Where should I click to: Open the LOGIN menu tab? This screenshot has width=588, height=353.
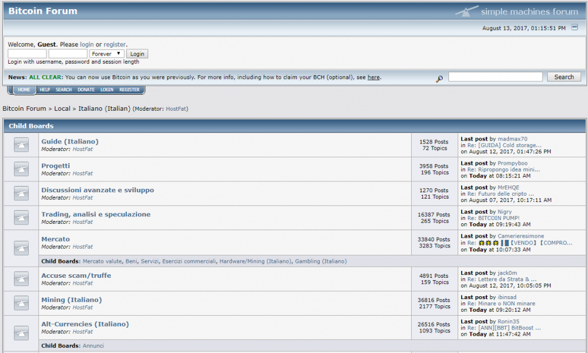tap(107, 90)
